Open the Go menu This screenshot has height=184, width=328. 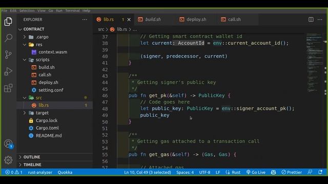click(51, 10)
